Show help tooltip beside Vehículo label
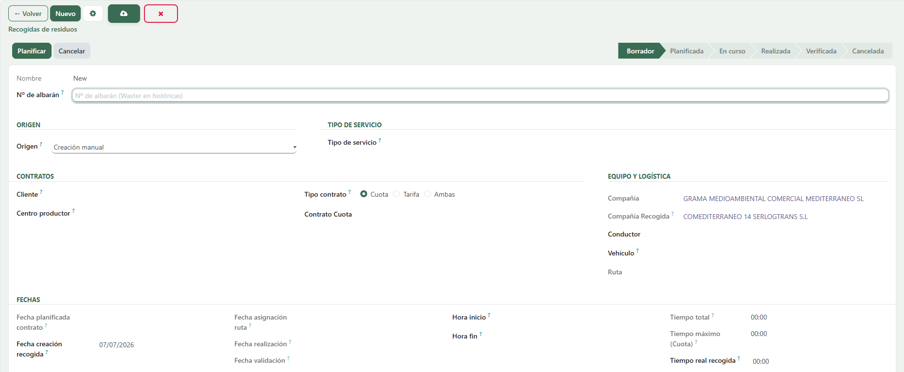The height and width of the screenshot is (372, 904). pyautogui.click(x=638, y=251)
